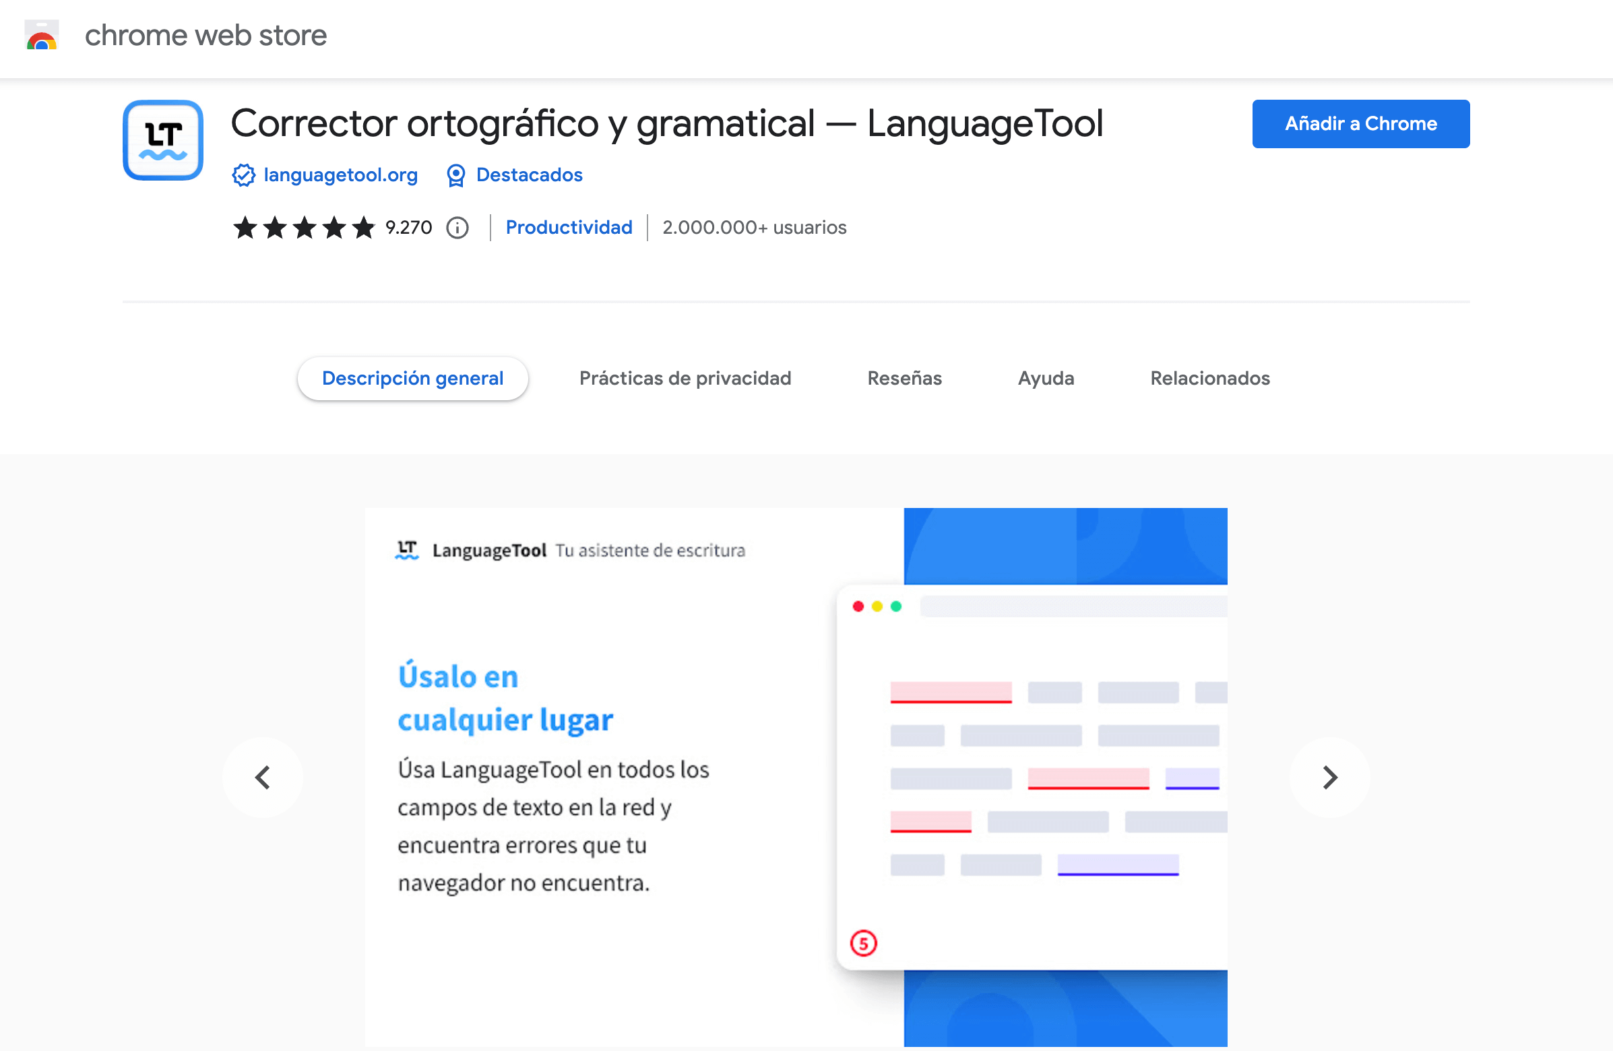Click the 2.000.000+ usuarios text
This screenshot has width=1613, height=1051.
click(755, 228)
